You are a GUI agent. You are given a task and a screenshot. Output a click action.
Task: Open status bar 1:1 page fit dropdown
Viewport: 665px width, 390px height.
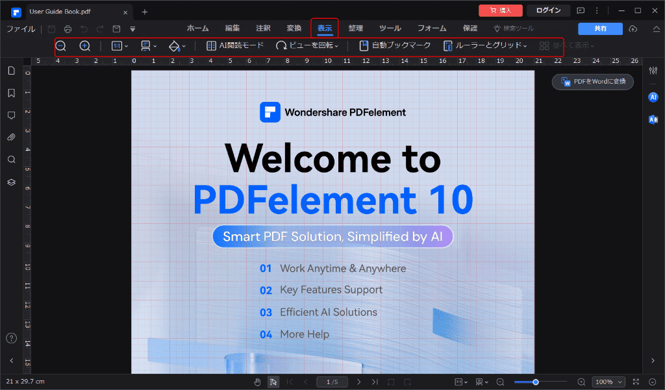pos(461,382)
